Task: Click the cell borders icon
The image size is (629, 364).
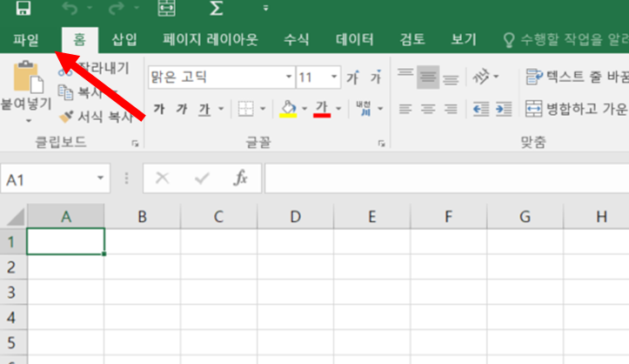Action: click(246, 109)
